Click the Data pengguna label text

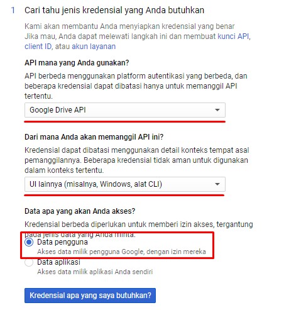62,242
